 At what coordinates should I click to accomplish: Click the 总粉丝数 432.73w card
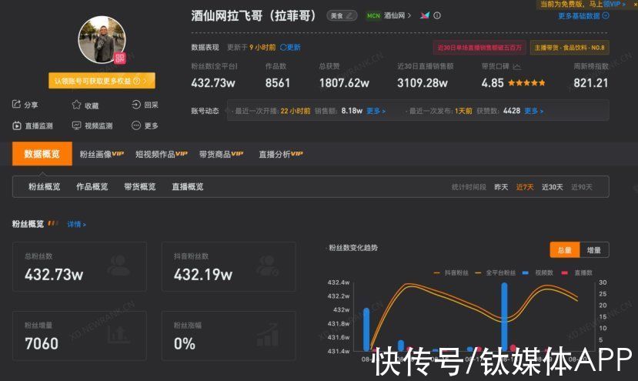79,266
